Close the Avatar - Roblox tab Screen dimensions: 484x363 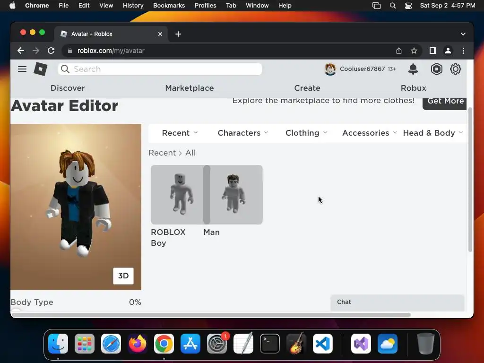click(160, 34)
